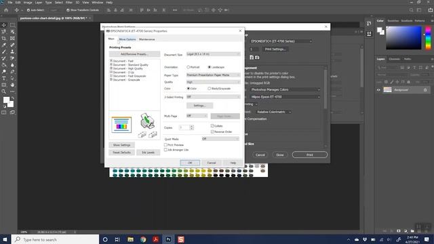The height and width of the screenshot is (244, 434).
Task: Click the Copies number field
Action: coord(184,127)
